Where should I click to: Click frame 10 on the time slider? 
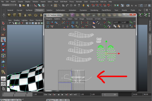(x=14, y=94)
